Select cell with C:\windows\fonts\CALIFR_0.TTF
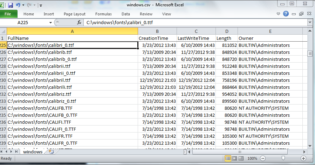Viewport: 315px width, 165px height. [x=72, y=143]
